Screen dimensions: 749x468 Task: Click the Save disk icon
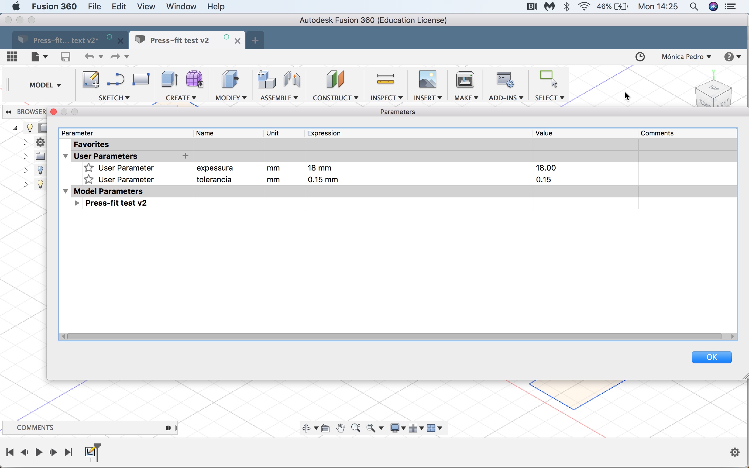point(66,57)
